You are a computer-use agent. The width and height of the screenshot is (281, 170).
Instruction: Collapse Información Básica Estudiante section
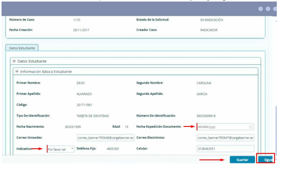pyautogui.click(x=16, y=71)
